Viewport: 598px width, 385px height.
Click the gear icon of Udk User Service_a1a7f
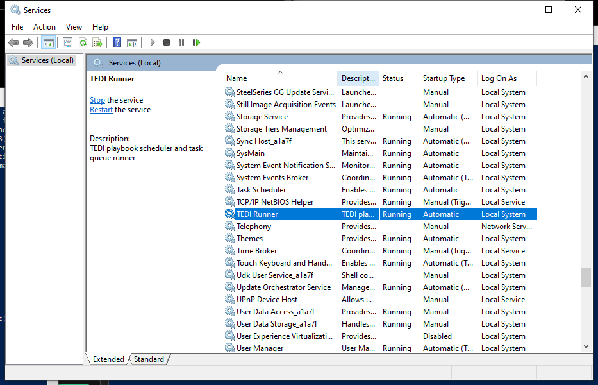(229, 275)
